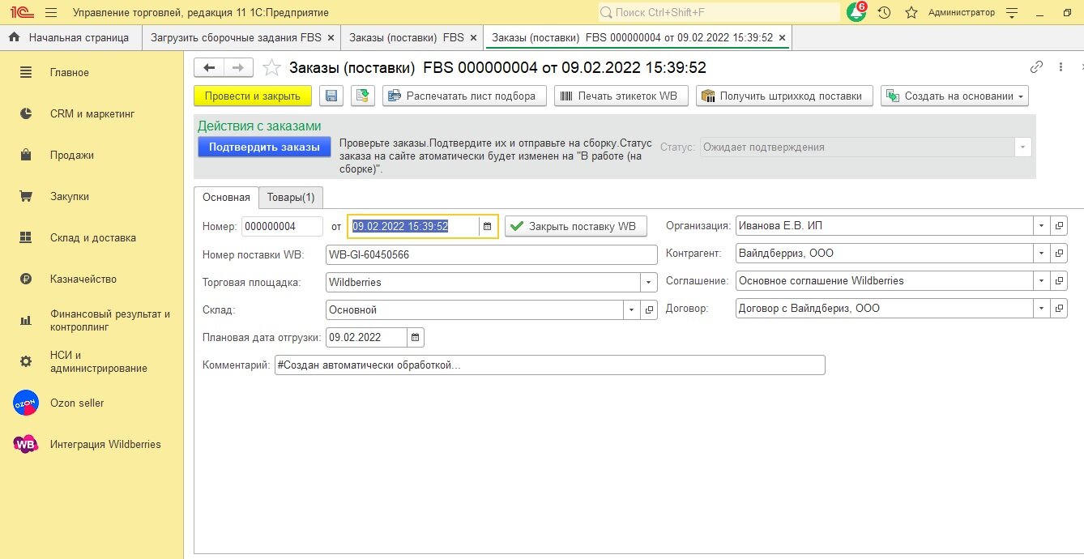Expand Соглашение dropdown arrow
The width and height of the screenshot is (1084, 559).
tap(1041, 281)
